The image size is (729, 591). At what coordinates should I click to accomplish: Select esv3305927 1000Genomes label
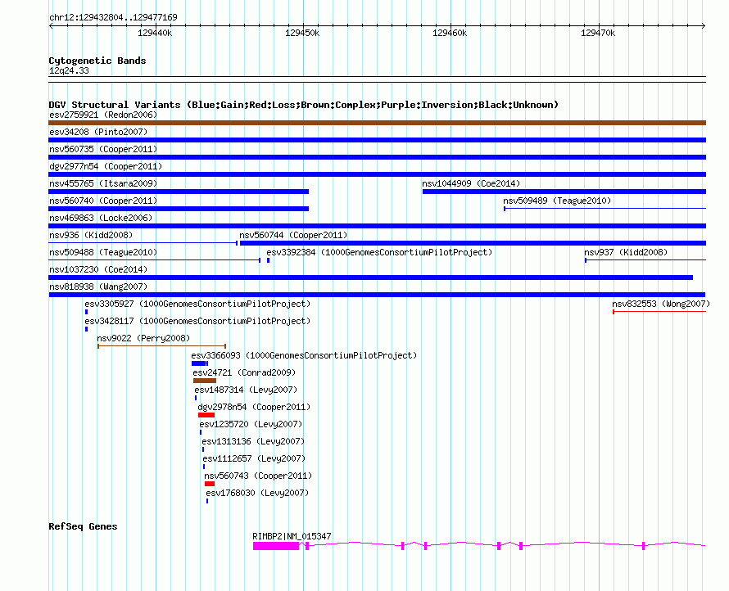point(197,304)
